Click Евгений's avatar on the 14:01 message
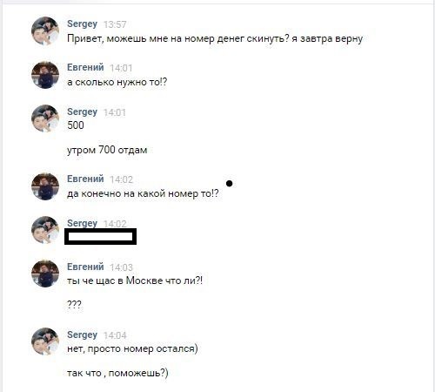 tap(45, 75)
